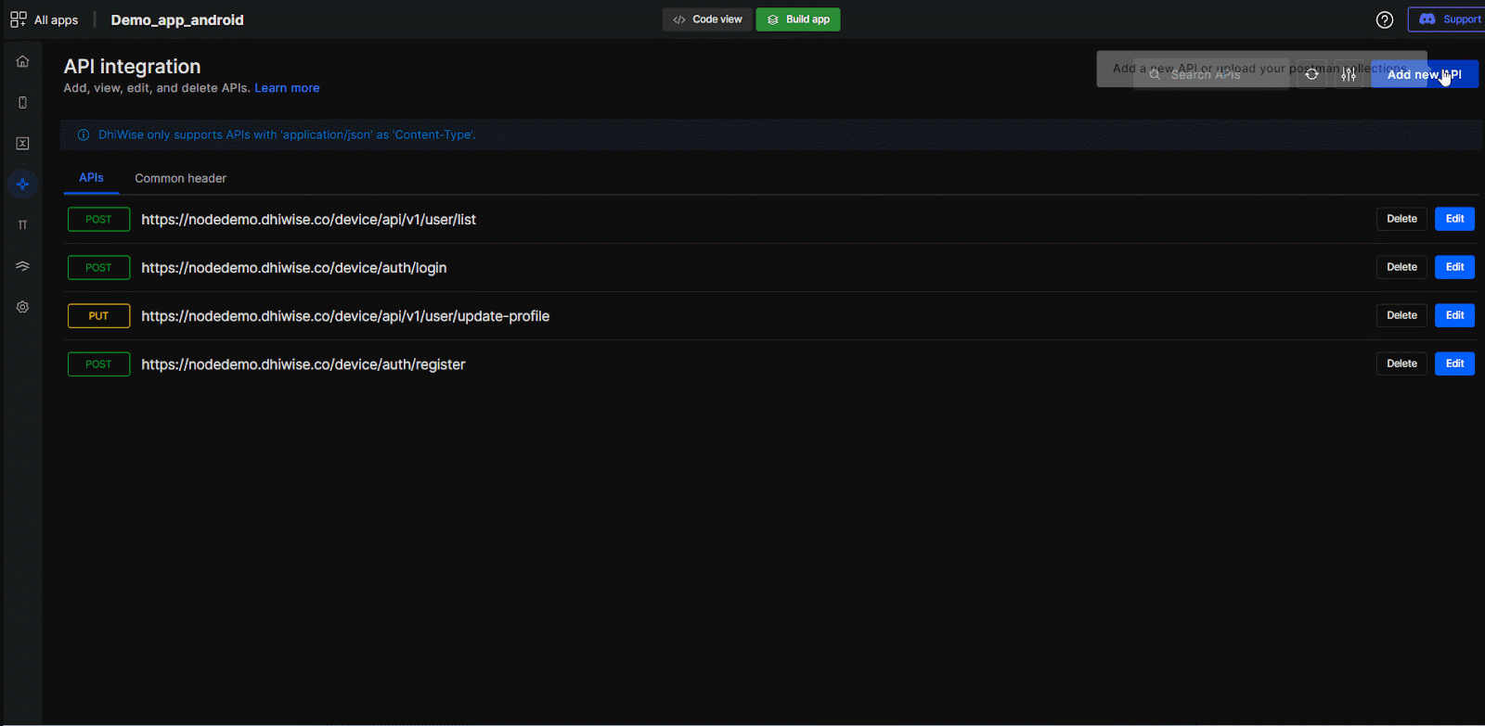Open the home icon in the sidebar
The image size is (1485, 726).
click(22, 62)
